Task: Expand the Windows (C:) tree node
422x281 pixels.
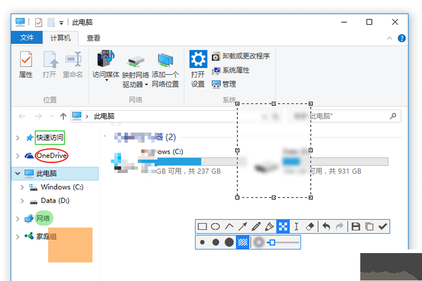Action: coord(22,187)
